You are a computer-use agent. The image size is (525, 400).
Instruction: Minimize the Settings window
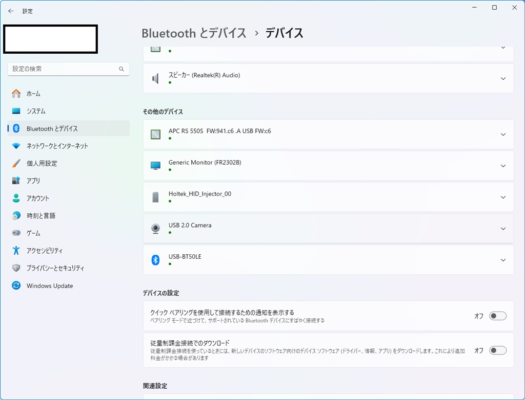pyautogui.click(x=474, y=7)
